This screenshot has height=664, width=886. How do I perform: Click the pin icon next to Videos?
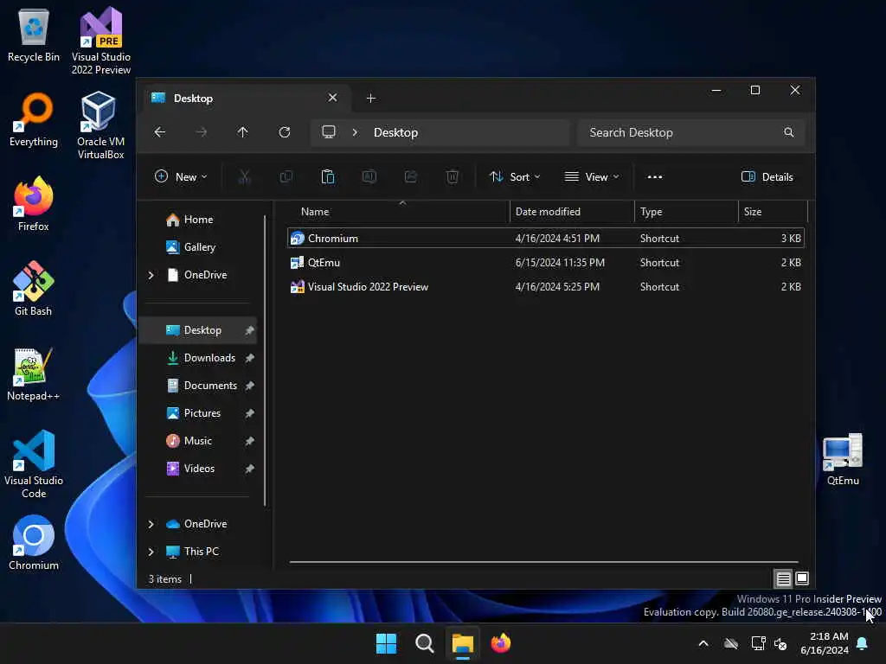(249, 469)
